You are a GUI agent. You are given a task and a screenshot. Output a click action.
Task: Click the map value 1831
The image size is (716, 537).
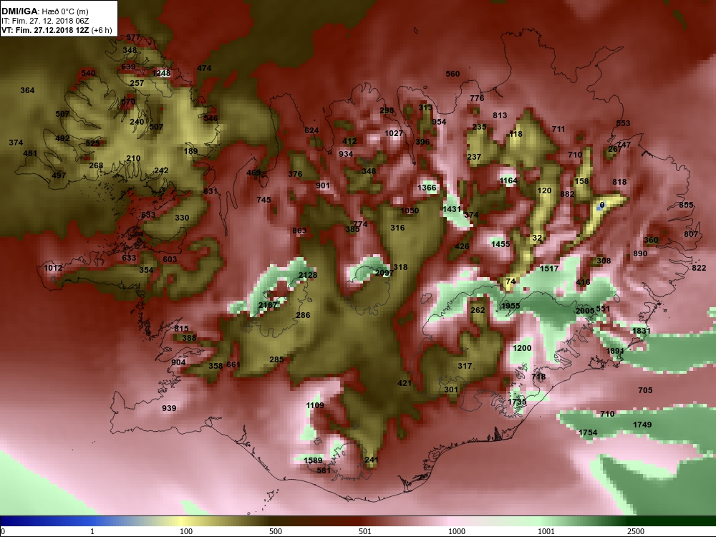pyautogui.click(x=641, y=331)
